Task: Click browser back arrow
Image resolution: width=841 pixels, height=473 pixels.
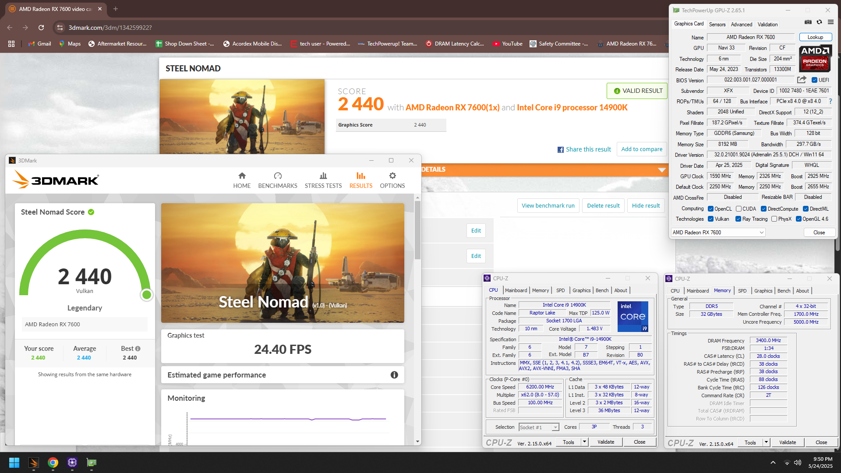Action: (x=10, y=28)
